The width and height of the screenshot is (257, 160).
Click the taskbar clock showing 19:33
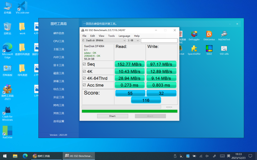click(238, 156)
